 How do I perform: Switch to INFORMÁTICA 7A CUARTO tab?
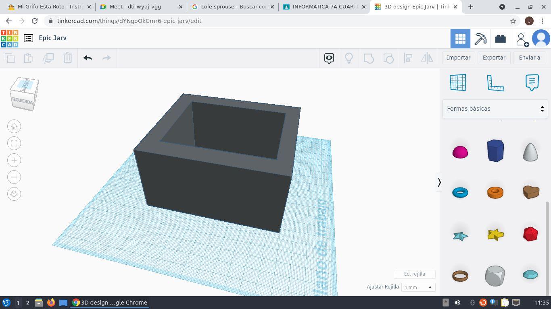coord(325,7)
